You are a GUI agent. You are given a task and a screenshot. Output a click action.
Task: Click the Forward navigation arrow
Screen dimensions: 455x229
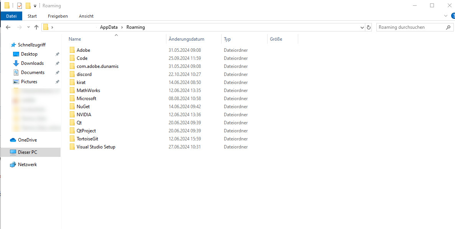point(19,27)
